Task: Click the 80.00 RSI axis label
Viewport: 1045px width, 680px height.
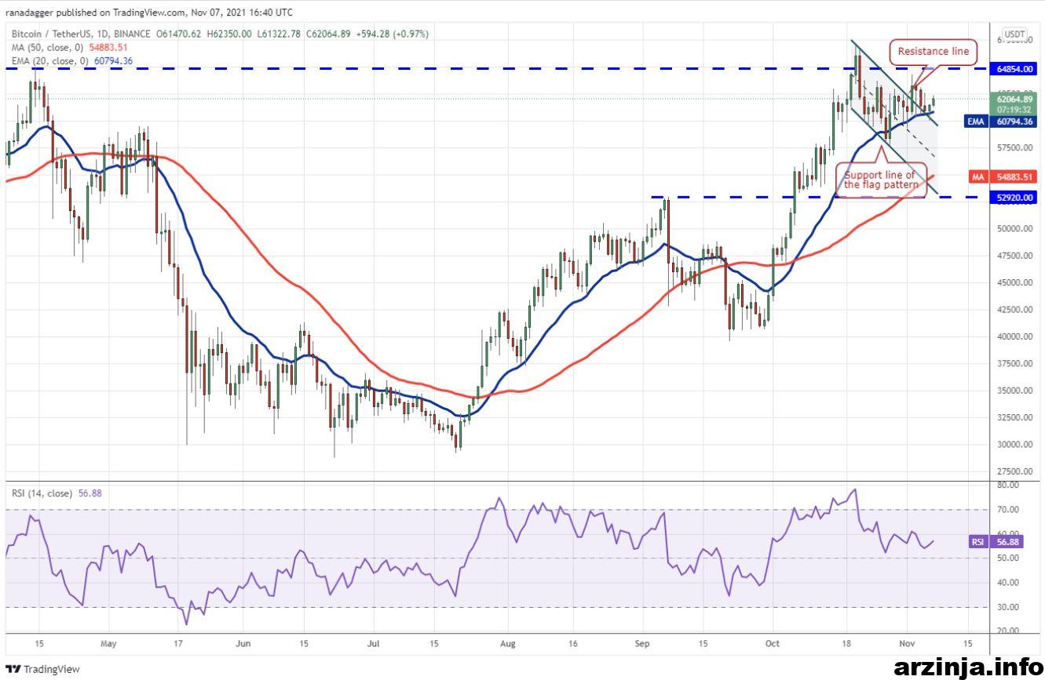Action: coord(1007,485)
